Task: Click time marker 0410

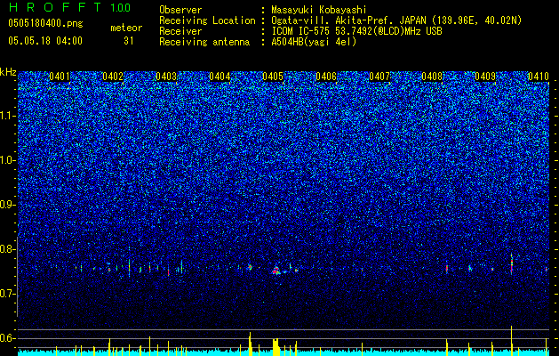Action: coord(539,77)
